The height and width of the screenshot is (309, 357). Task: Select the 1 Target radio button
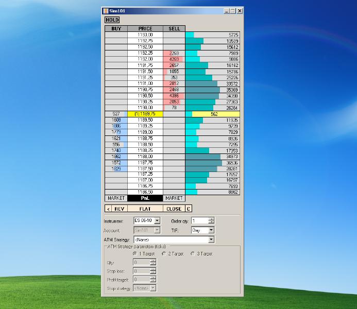click(135, 253)
